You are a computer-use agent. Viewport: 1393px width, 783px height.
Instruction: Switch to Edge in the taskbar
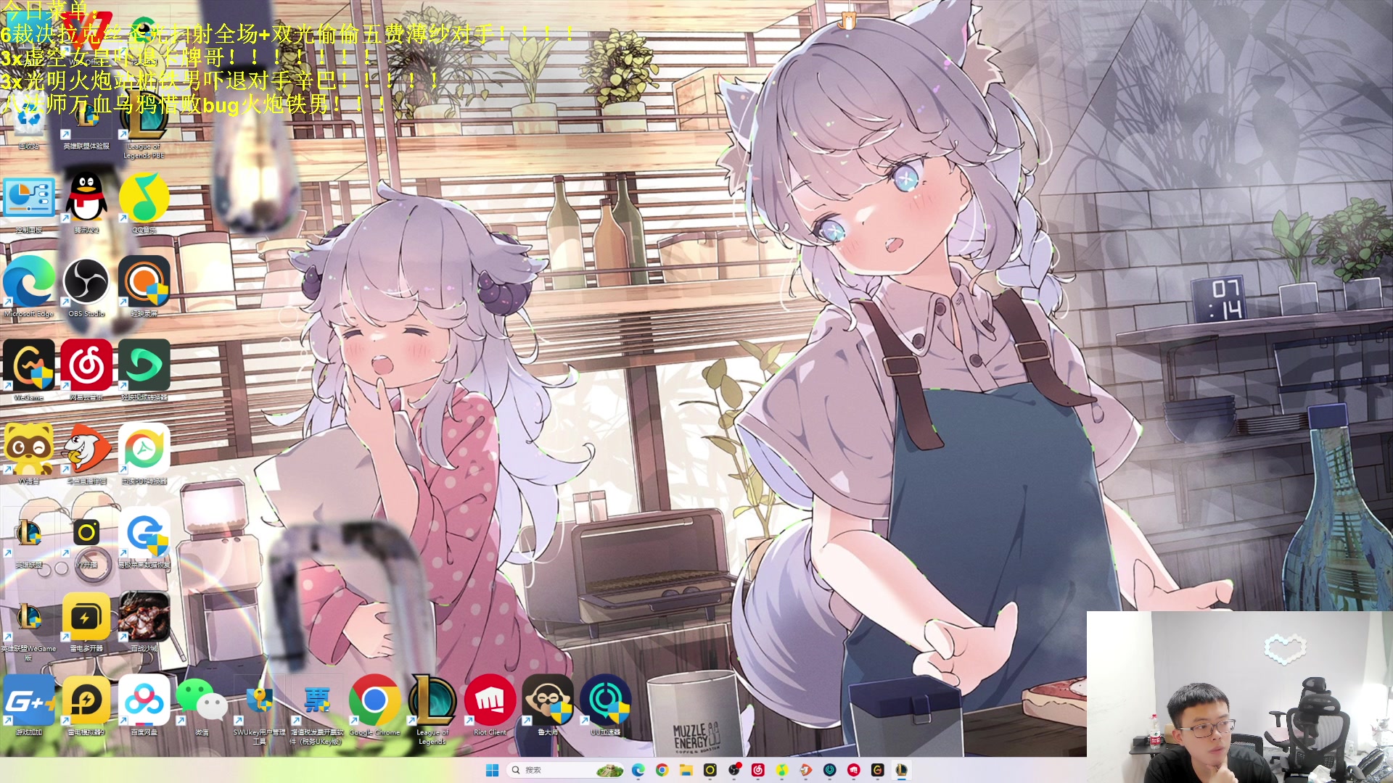click(x=638, y=770)
